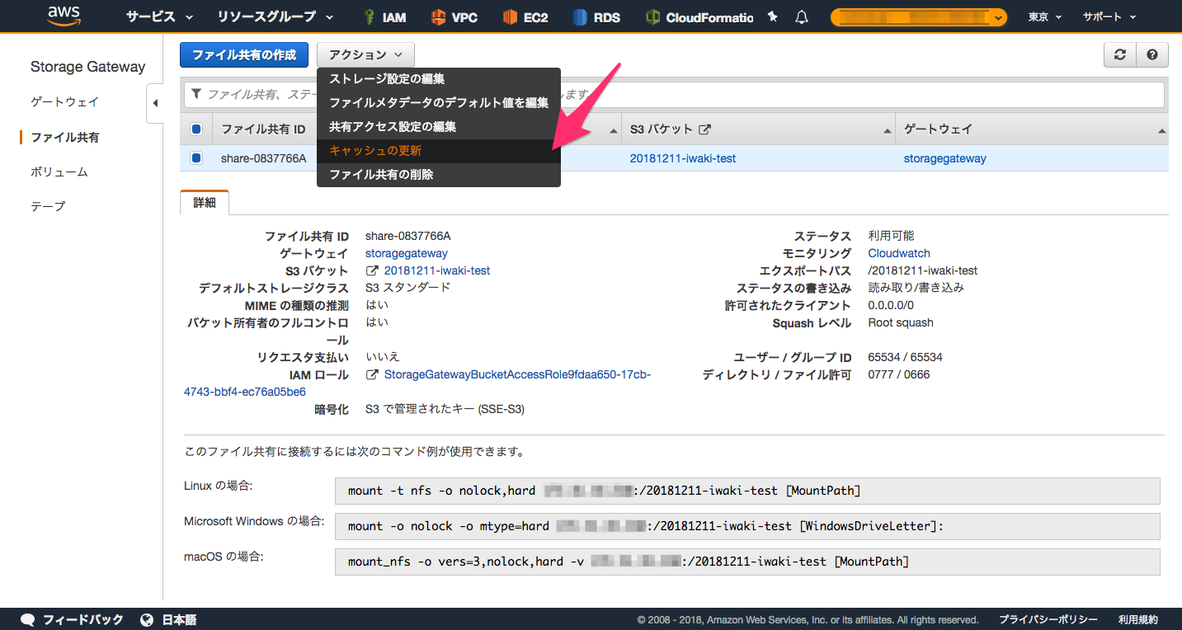Open the account name dropdown

918,17
